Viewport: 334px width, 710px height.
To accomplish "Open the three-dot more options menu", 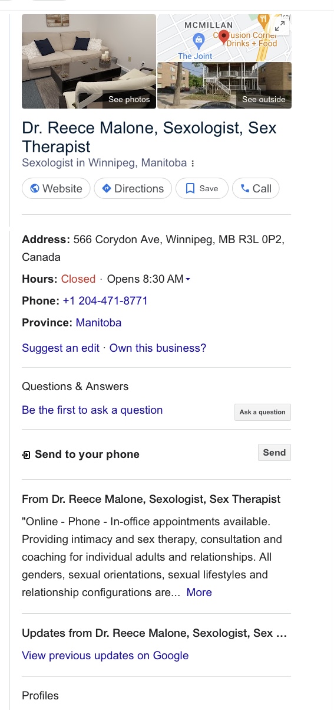I will point(193,163).
